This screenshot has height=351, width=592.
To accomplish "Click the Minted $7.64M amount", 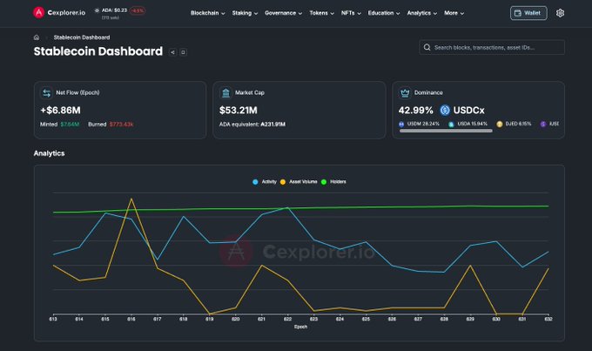I will [x=70, y=125].
